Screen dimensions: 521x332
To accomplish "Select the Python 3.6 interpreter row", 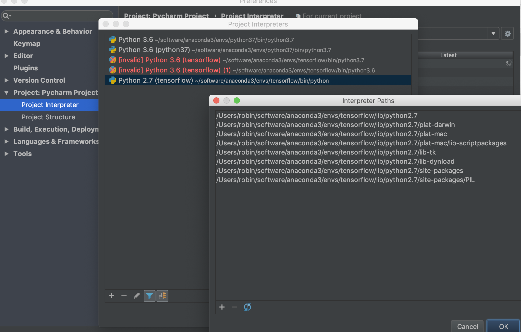I will coord(258,40).
